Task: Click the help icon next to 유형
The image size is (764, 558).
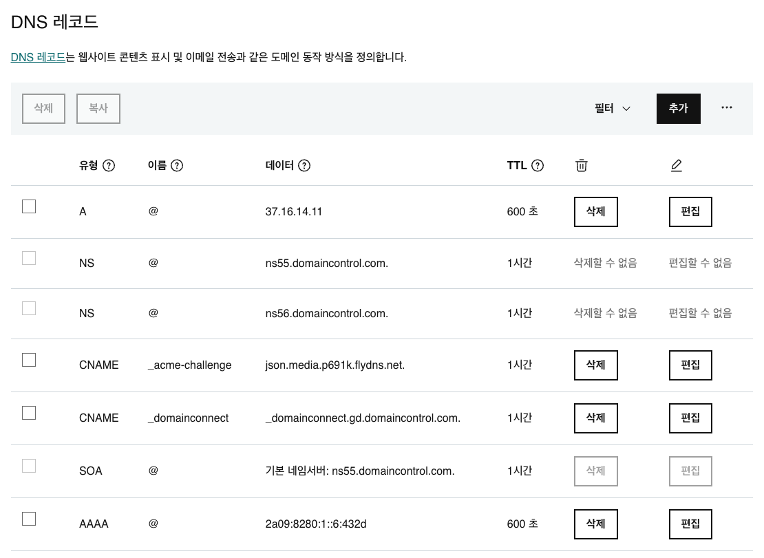Action: 109,166
